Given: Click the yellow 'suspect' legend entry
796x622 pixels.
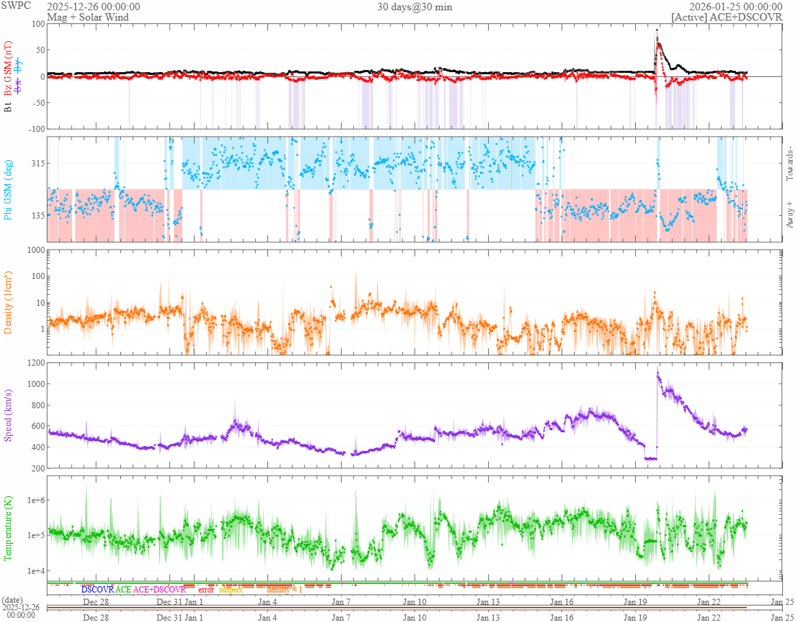Looking at the screenshot, I should coord(231,590).
